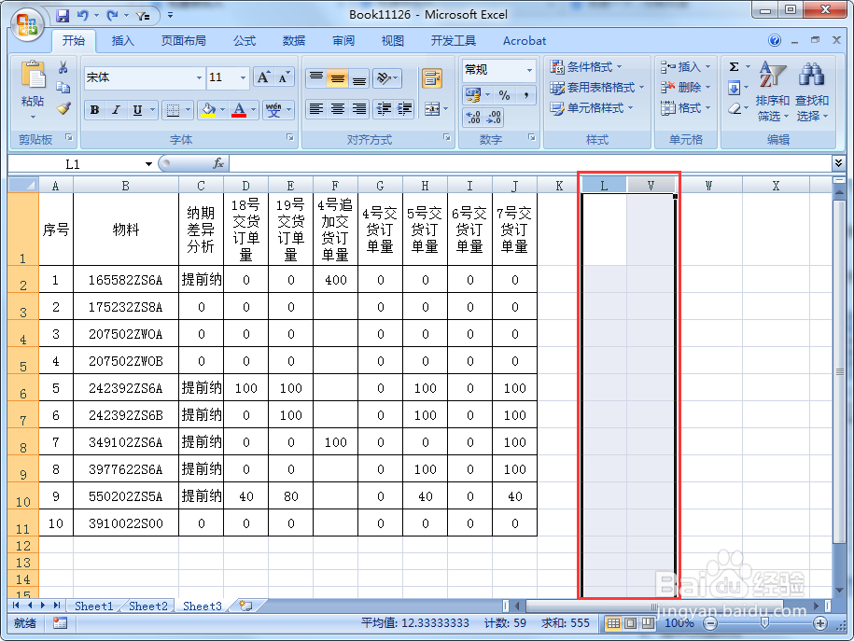The height and width of the screenshot is (641, 854).
Task: Click the Format Painter brush icon
Action: point(63,108)
